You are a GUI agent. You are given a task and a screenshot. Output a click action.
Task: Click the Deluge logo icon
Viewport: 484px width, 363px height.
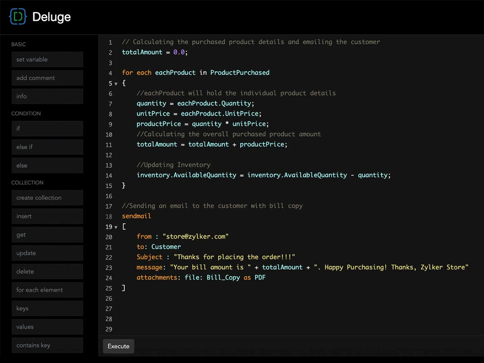18,16
